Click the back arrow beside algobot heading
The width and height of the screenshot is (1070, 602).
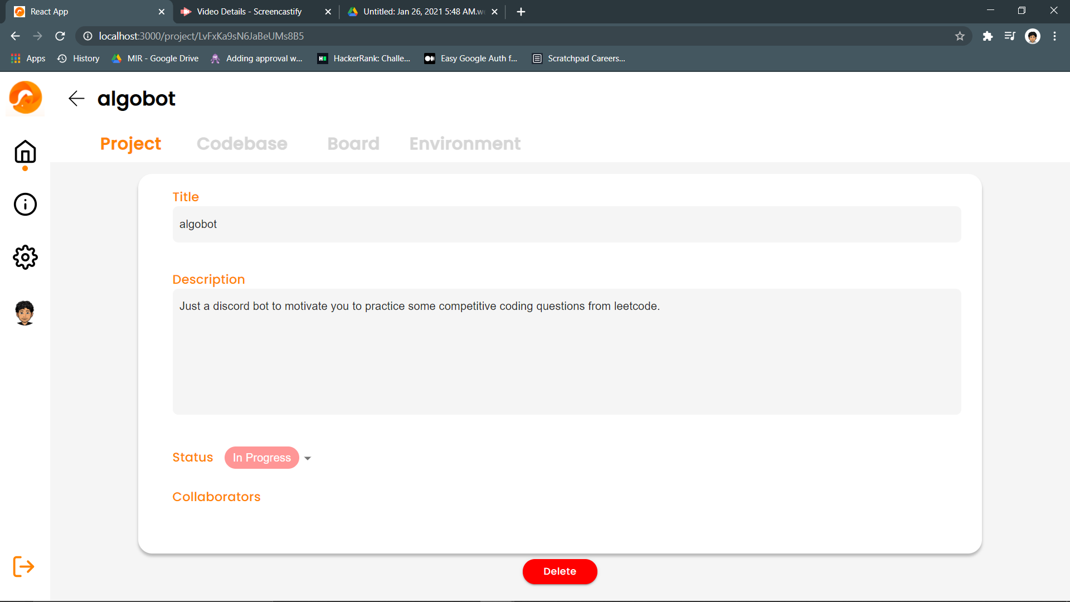coord(76,99)
